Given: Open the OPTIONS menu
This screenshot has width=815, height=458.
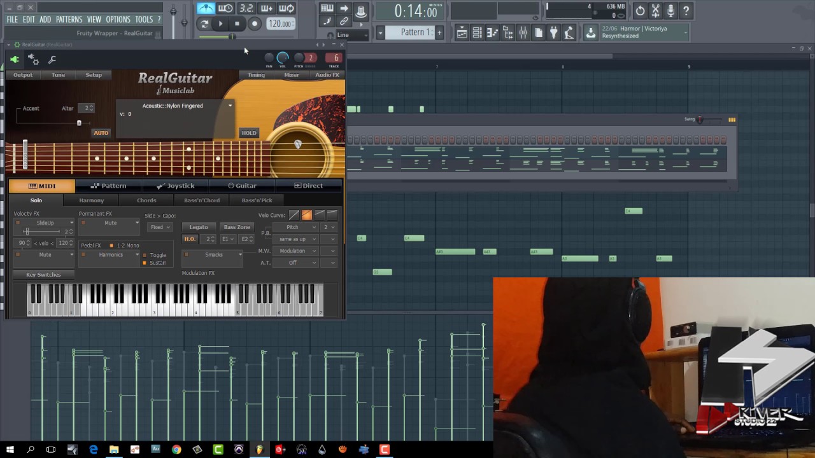Looking at the screenshot, I should (118, 20).
